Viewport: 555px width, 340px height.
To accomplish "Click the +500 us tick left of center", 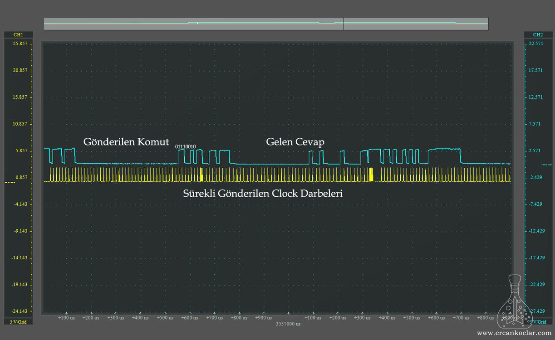I will pyautogui.click(x=165, y=318).
